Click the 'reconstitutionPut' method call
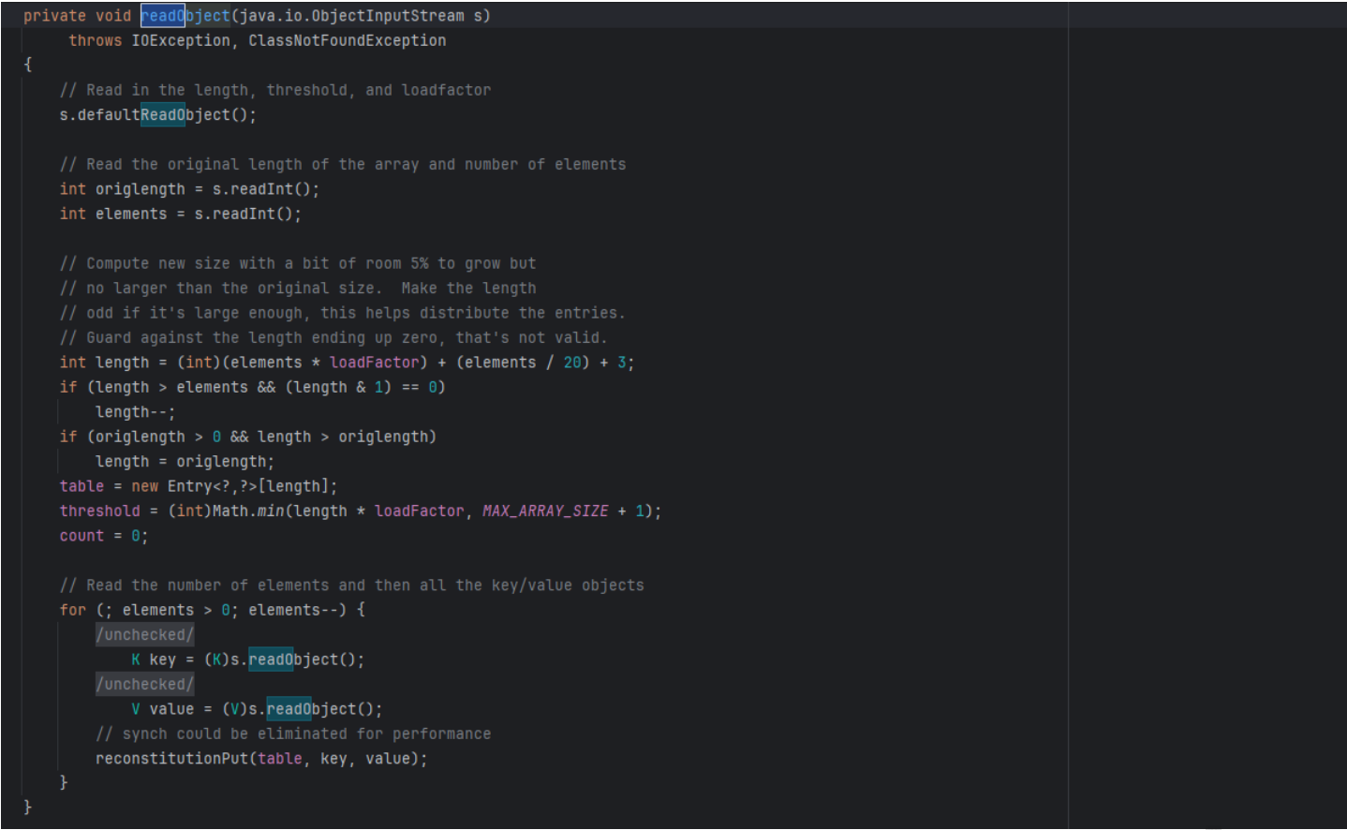The width and height of the screenshot is (1347, 830). coord(171,759)
